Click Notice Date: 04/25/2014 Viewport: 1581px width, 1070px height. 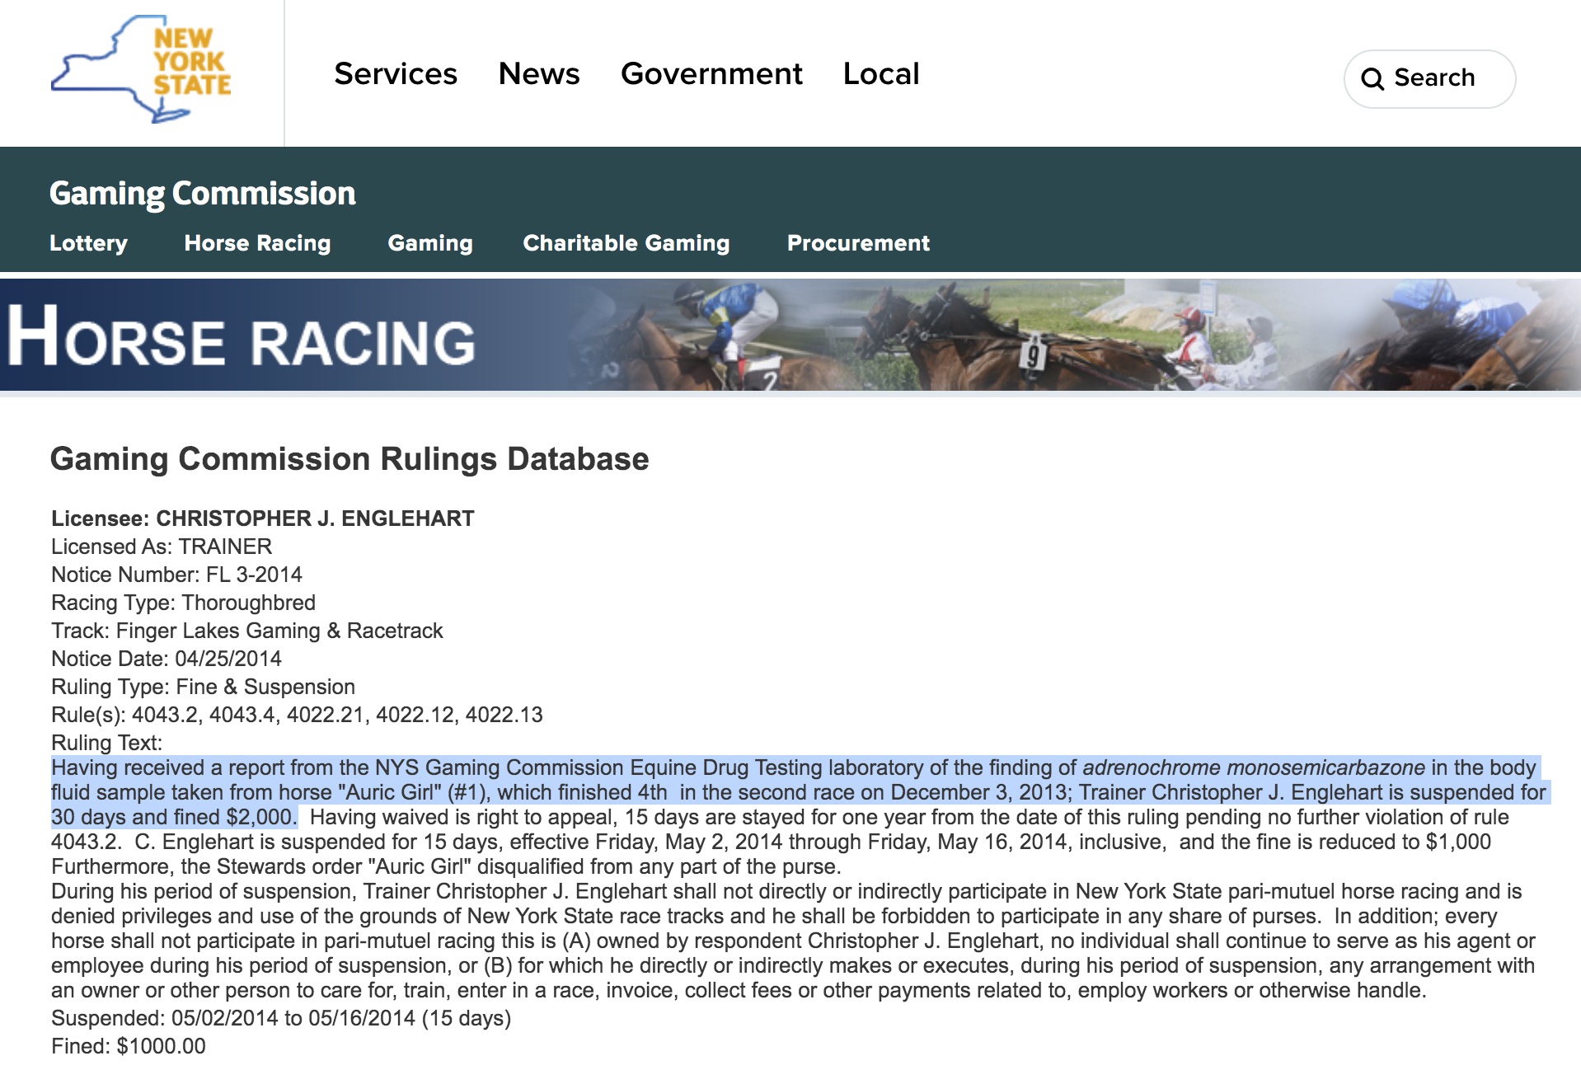coord(167,659)
